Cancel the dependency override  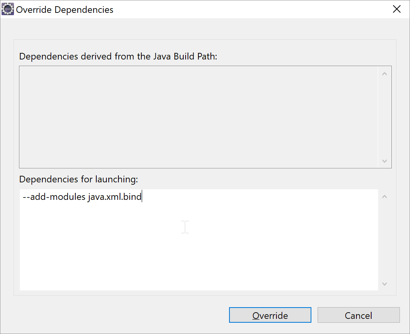coord(358,315)
